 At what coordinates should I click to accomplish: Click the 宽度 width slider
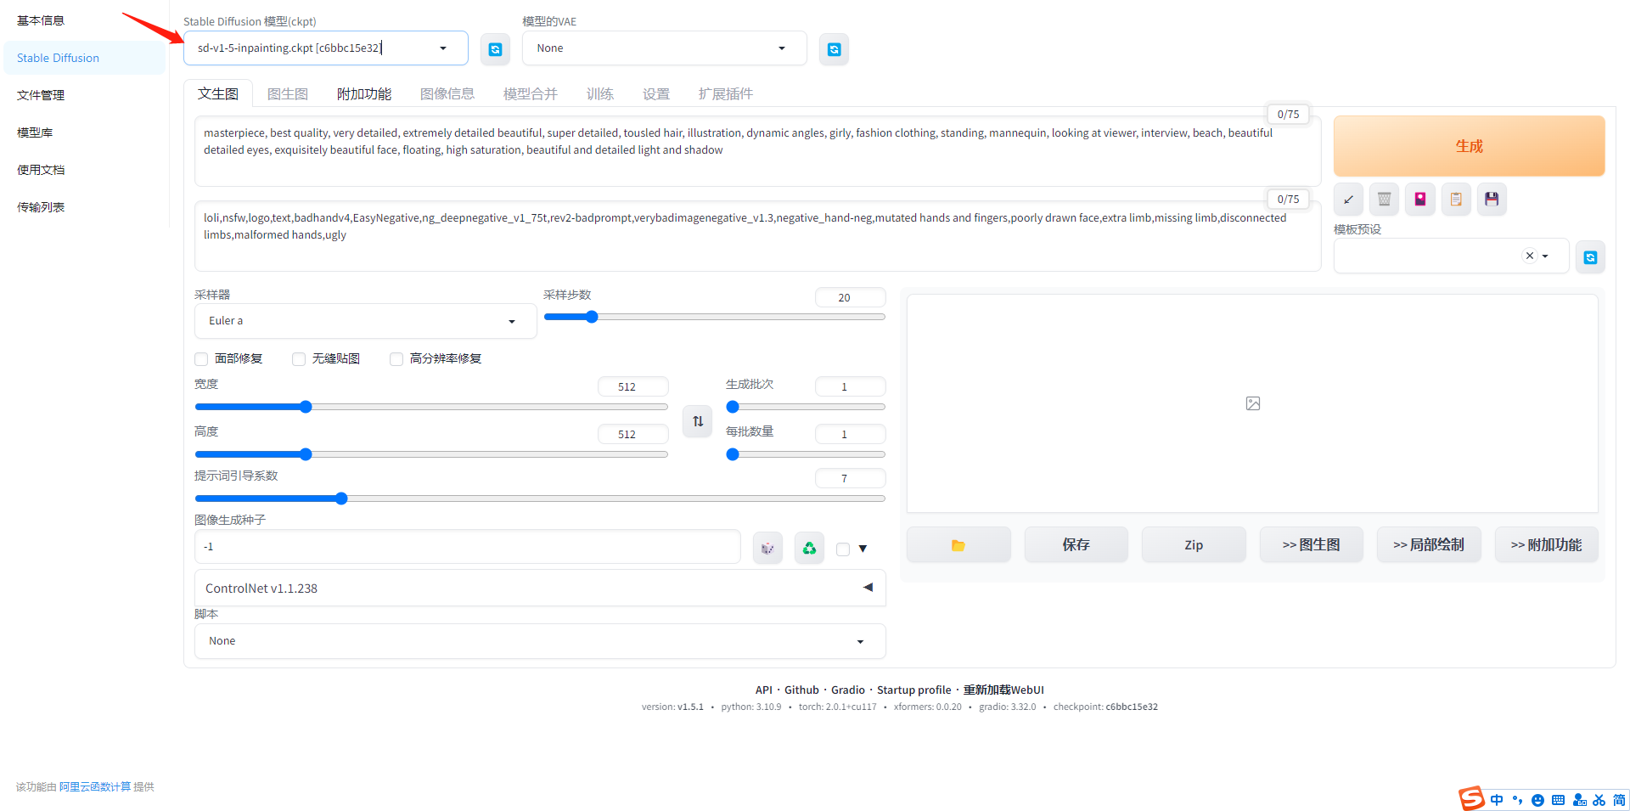coord(431,407)
